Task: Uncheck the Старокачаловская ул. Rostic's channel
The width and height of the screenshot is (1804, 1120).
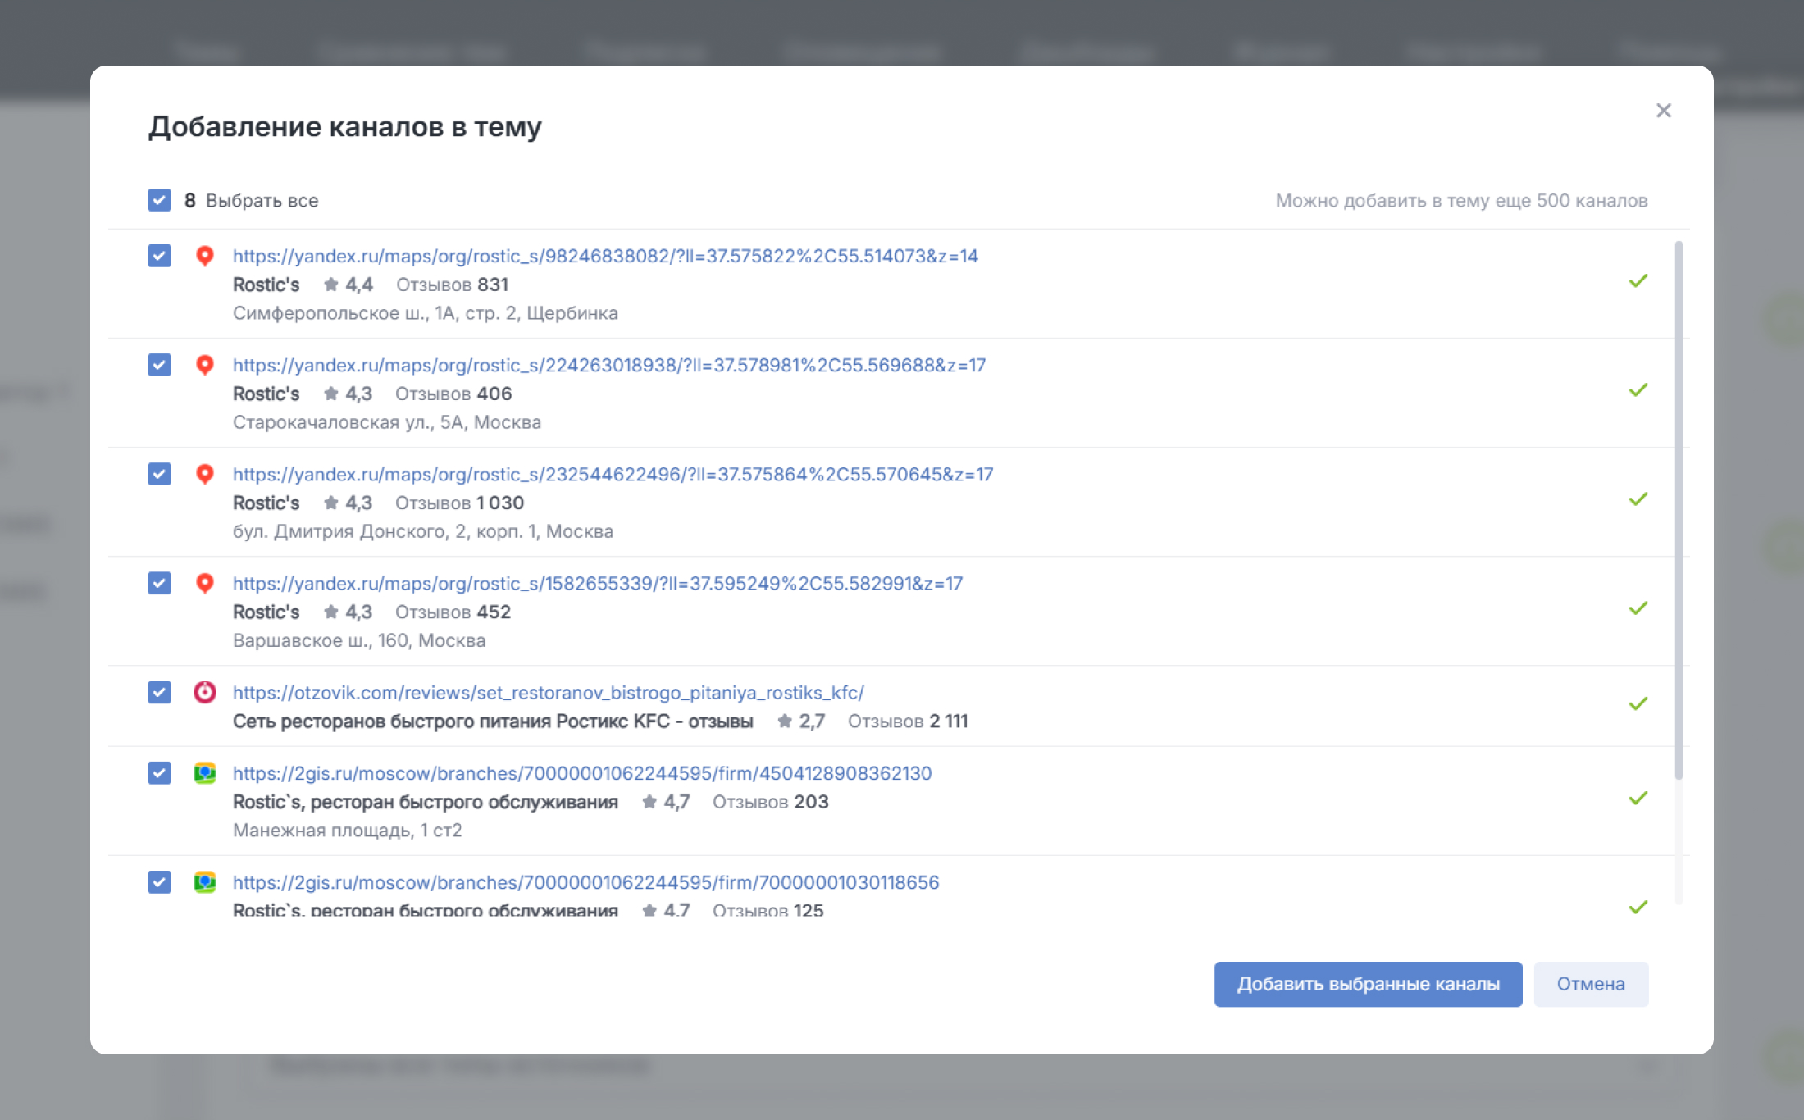Action: [x=159, y=365]
